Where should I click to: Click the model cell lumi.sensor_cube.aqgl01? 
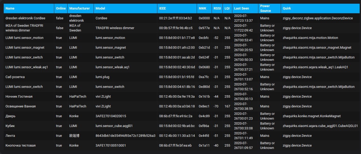(114, 126)
